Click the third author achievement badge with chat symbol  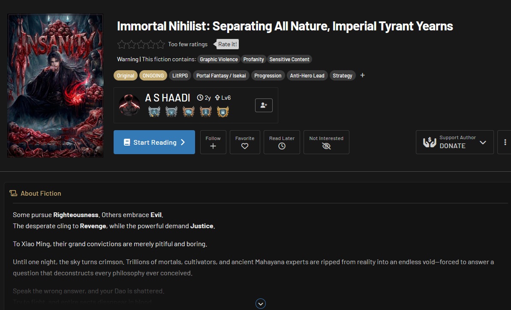click(189, 112)
